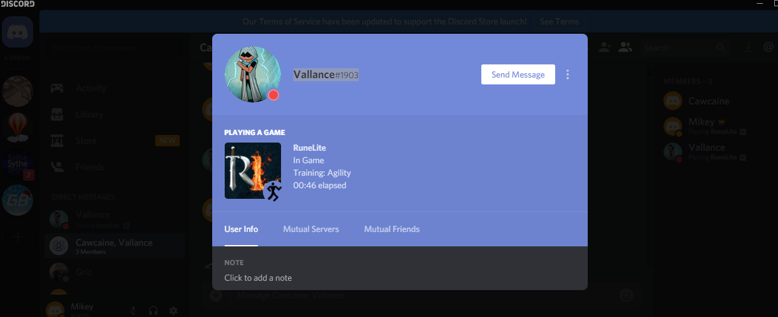This screenshot has height=317, width=778.
Task: Click the NEW badge beside Store
Action: coord(167,141)
